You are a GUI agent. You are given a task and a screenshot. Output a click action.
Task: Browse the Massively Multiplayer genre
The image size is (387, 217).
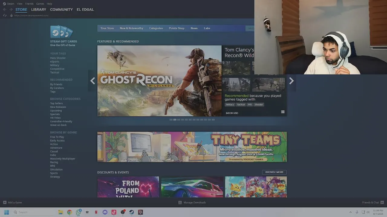point(63,159)
